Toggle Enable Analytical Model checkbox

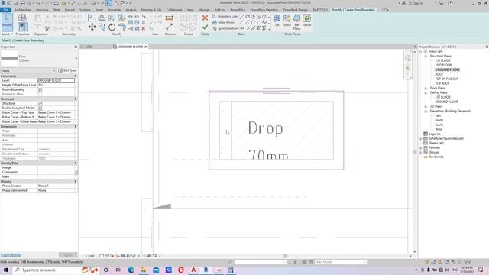point(40,108)
